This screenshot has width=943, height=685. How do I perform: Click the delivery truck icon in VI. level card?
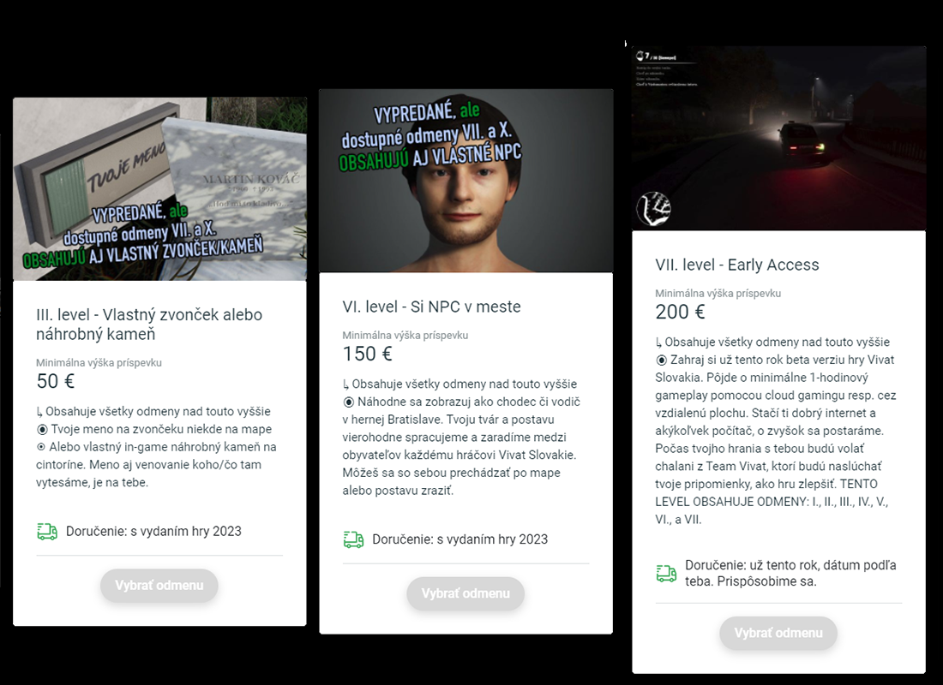[x=353, y=539]
